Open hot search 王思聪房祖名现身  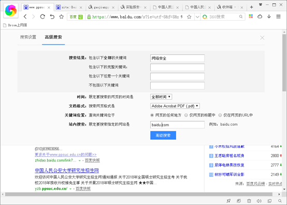pos(229,156)
